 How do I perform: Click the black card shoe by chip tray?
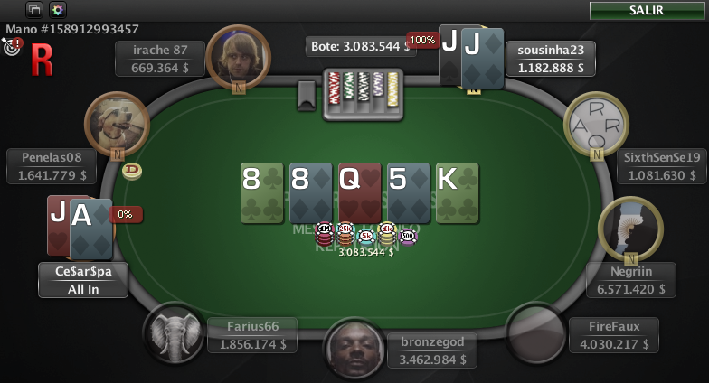click(307, 96)
